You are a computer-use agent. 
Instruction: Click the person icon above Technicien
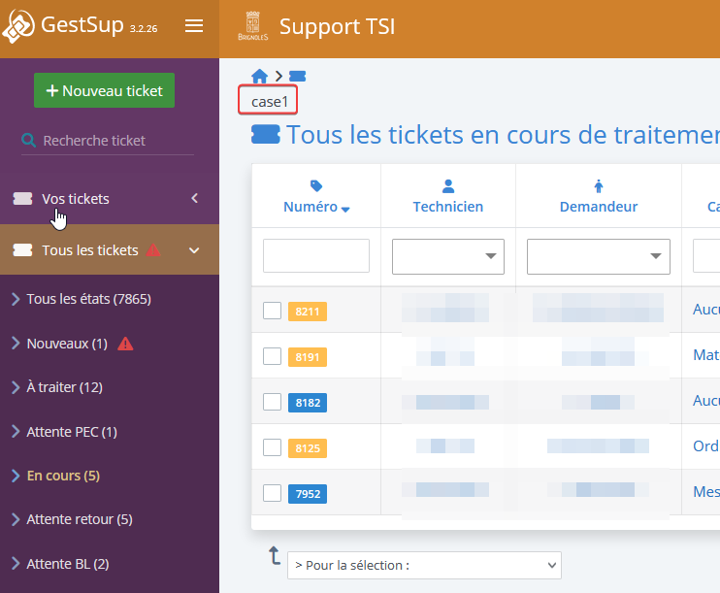click(448, 186)
